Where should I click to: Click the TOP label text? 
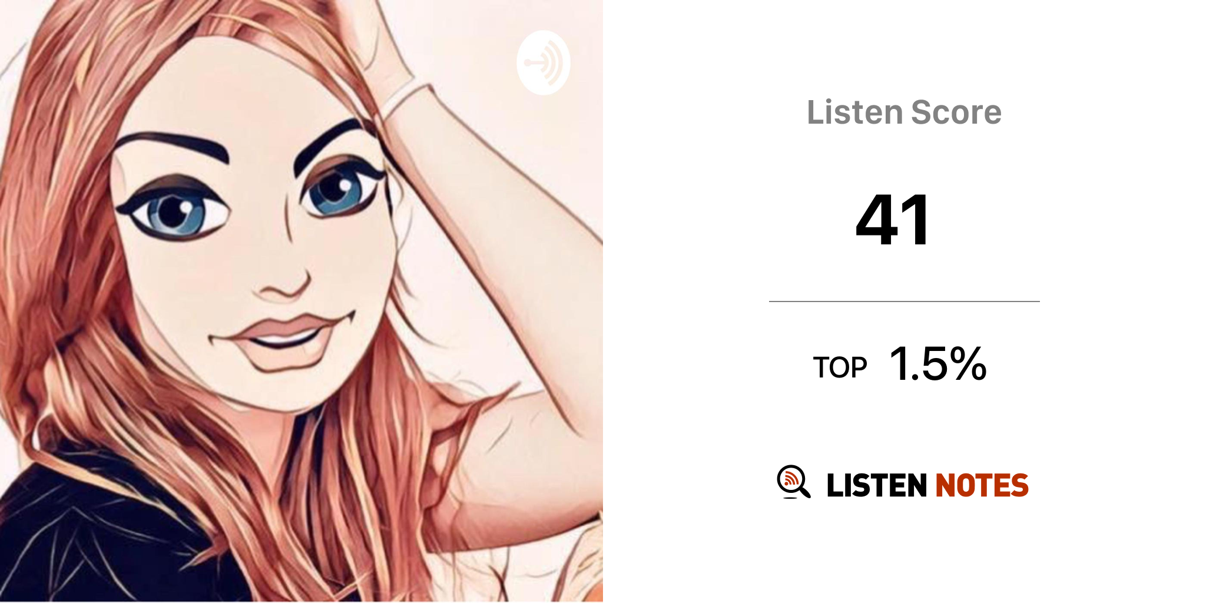point(840,368)
